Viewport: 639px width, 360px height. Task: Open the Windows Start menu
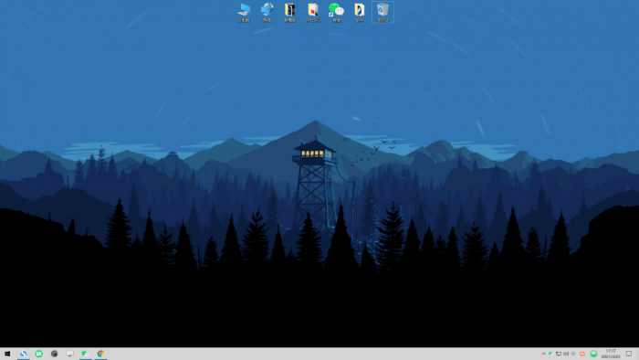pyautogui.click(x=7, y=354)
